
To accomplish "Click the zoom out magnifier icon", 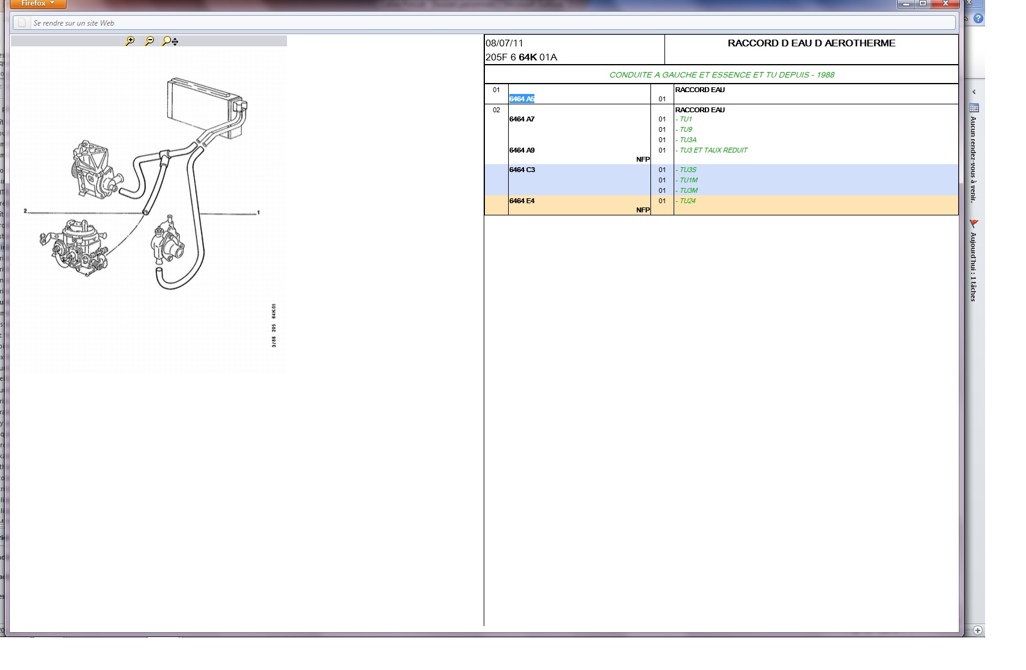I will coord(149,41).
